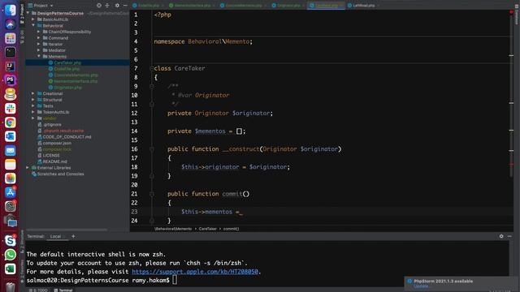Open Finder from the Dock
This screenshot has height=292, width=520.
[x=11, y=10]
